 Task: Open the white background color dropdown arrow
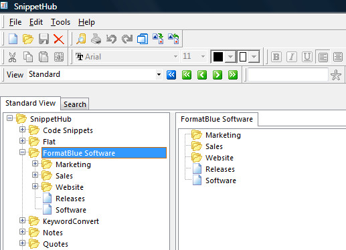(x=254, y=57)
